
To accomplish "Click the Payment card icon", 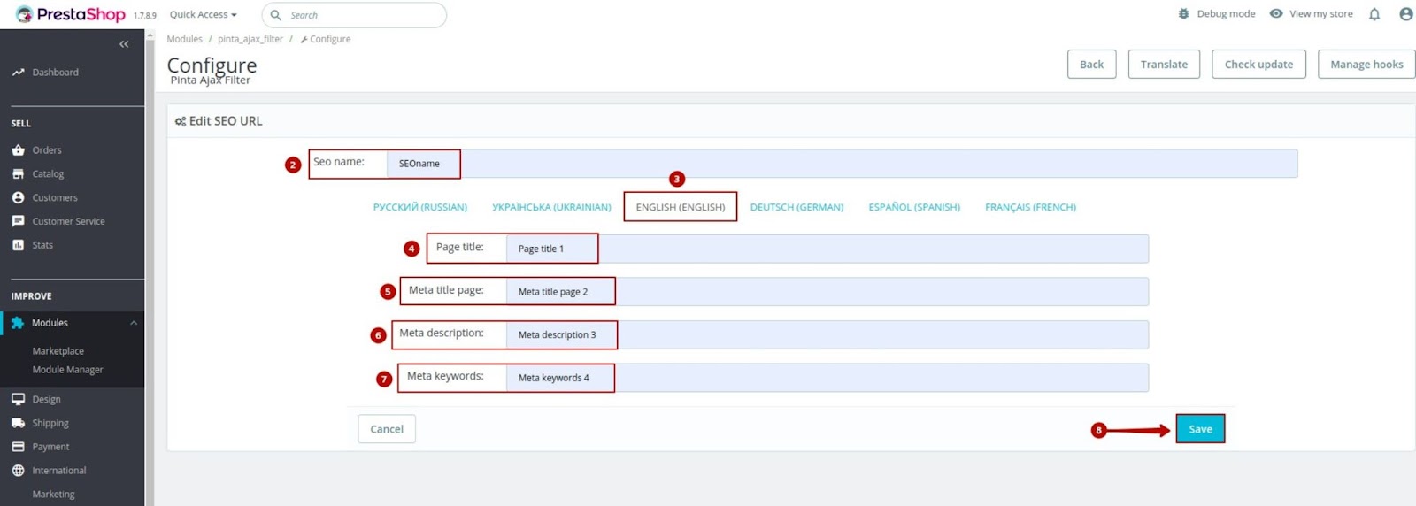I will (18, 447).
